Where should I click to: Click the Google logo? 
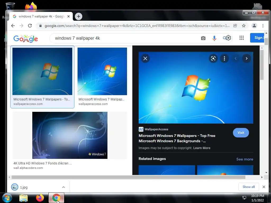[x=26, y=39]
